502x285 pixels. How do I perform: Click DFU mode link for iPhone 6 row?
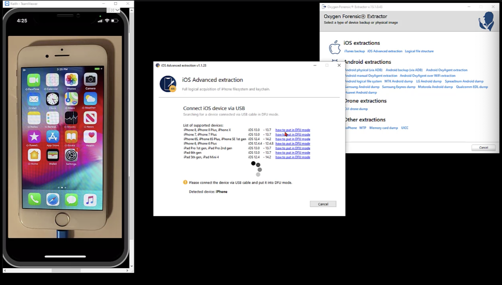pyautogui.click(x=293, y=144)
